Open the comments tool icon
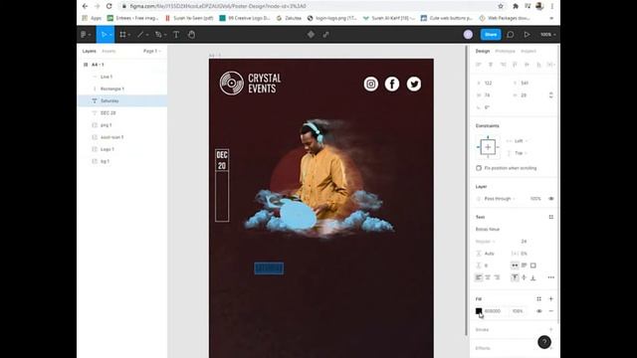637x358 pixels. click(x=511, y=35)
